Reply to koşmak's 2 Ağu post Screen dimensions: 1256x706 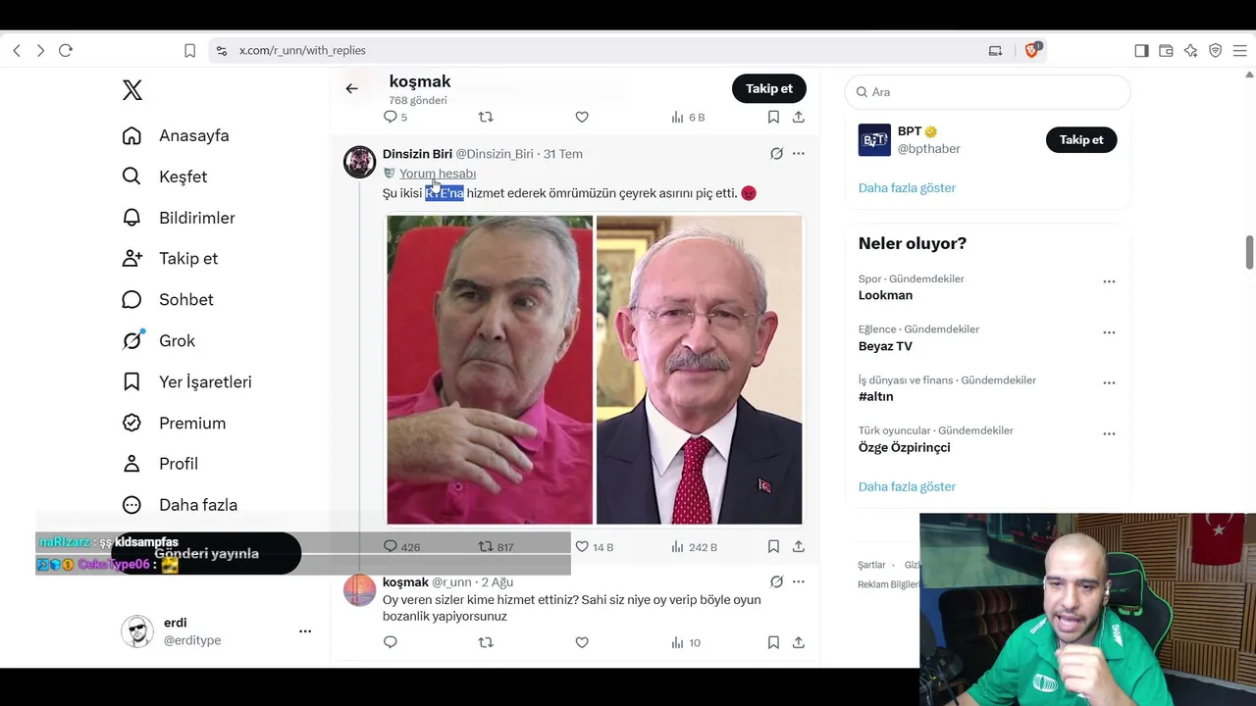(x=391, y=643)
